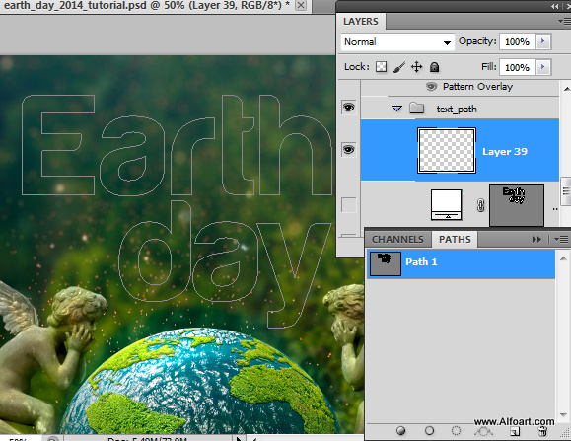Select the Layer 39 thumbnail
The width and height of the screenshot is (571, 441).
pos(447,150)
